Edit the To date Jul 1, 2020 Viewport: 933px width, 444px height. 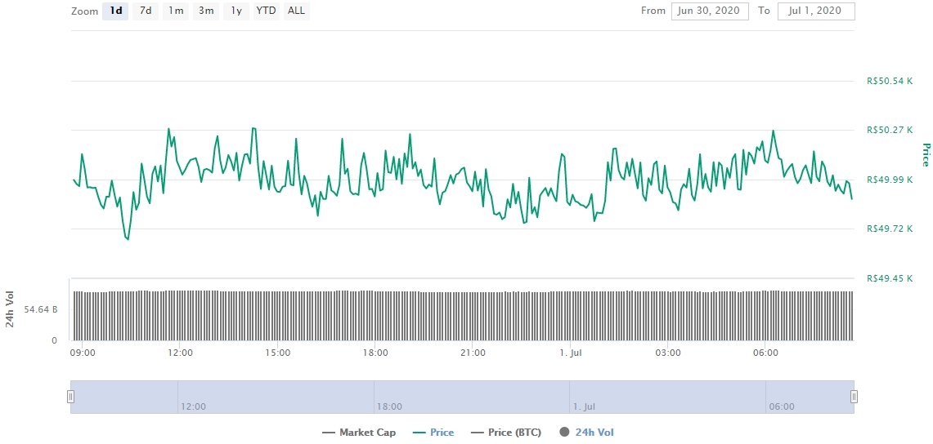(816, 11)
